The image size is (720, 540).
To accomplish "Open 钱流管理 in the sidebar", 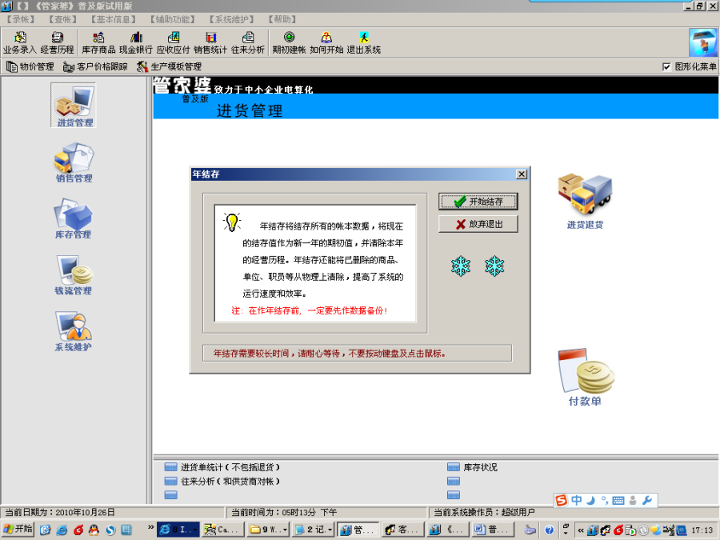I will pos(74,274).
